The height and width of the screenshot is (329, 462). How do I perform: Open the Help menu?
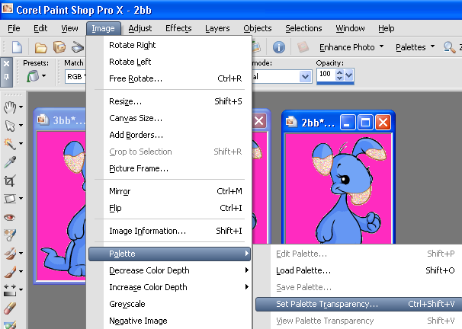pyautogui.click(x=387, y=28)
